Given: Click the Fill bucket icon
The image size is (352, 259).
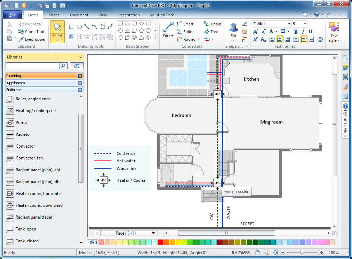Looking at the screenshot, I should (x=233, y=28).
